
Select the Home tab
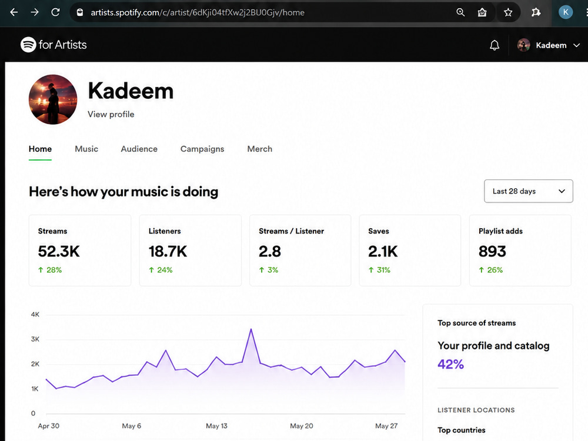click(x=40, y=149)
